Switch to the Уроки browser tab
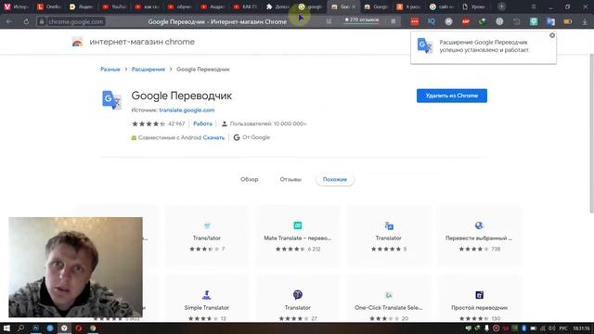The image size is (594, 334). click(474, 6)
